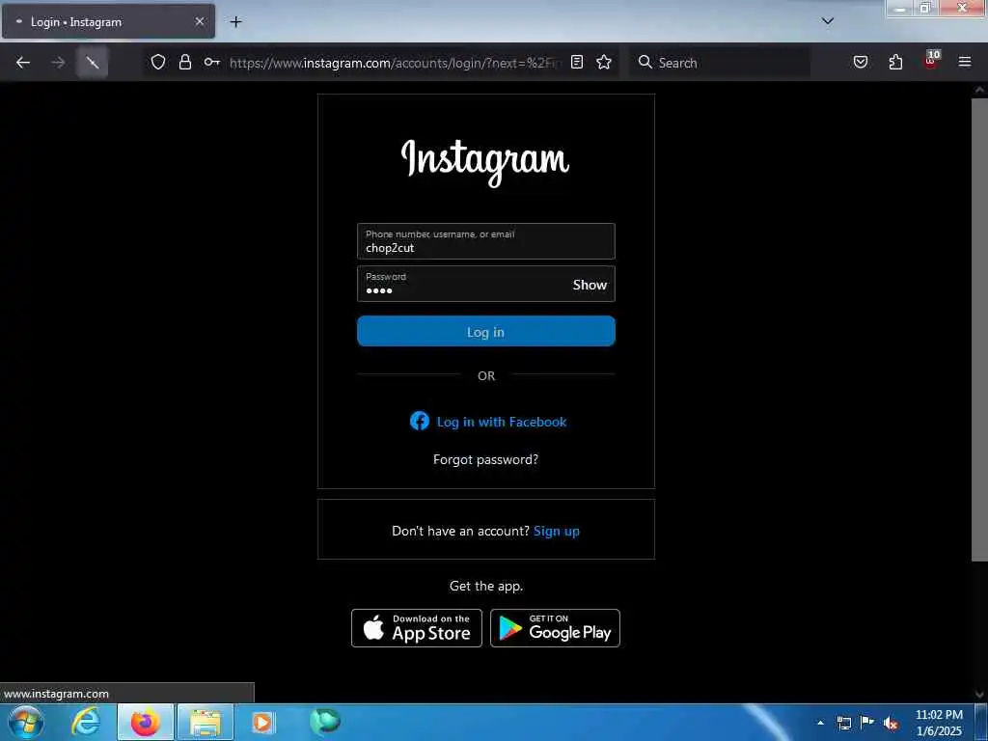Open Download on the App Store badge
The height and width of the screenshot is (741, 988).
tap(417, 628)
